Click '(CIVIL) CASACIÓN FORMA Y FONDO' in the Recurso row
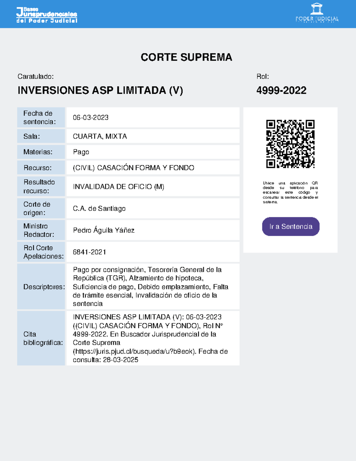This screenshot has width=356, height=461. coord(133,168)
